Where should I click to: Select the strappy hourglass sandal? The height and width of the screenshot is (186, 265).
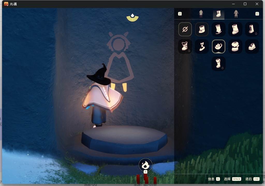click(202, 47)
